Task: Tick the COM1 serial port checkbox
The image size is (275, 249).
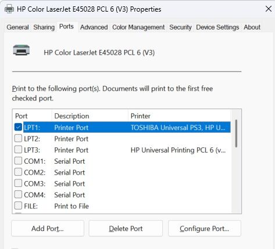Action: point(18,161)
